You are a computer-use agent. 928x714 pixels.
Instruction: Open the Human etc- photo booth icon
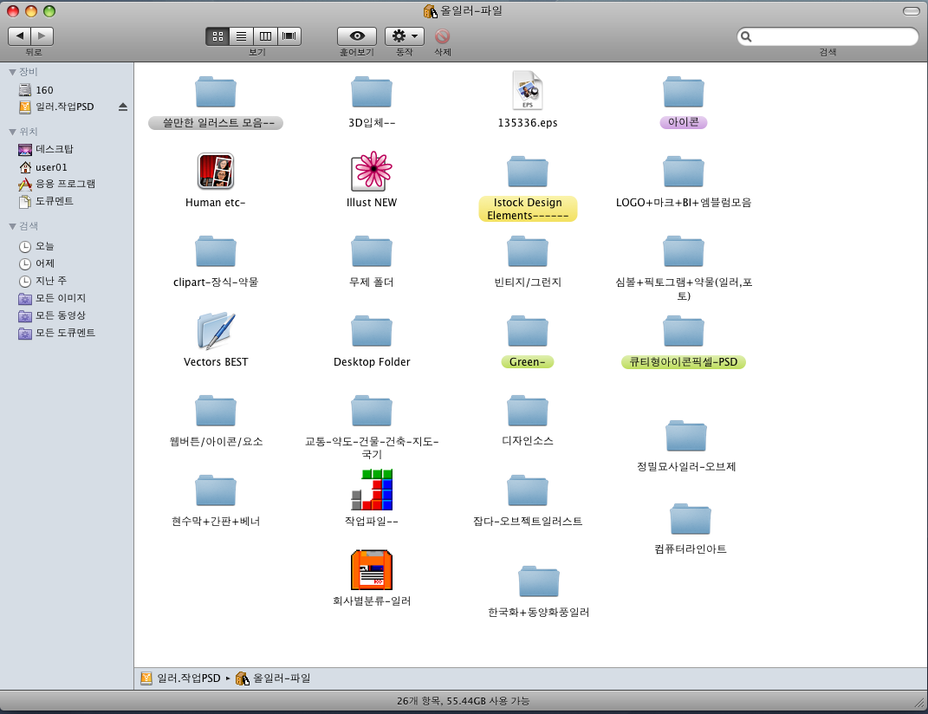(216, 171)
